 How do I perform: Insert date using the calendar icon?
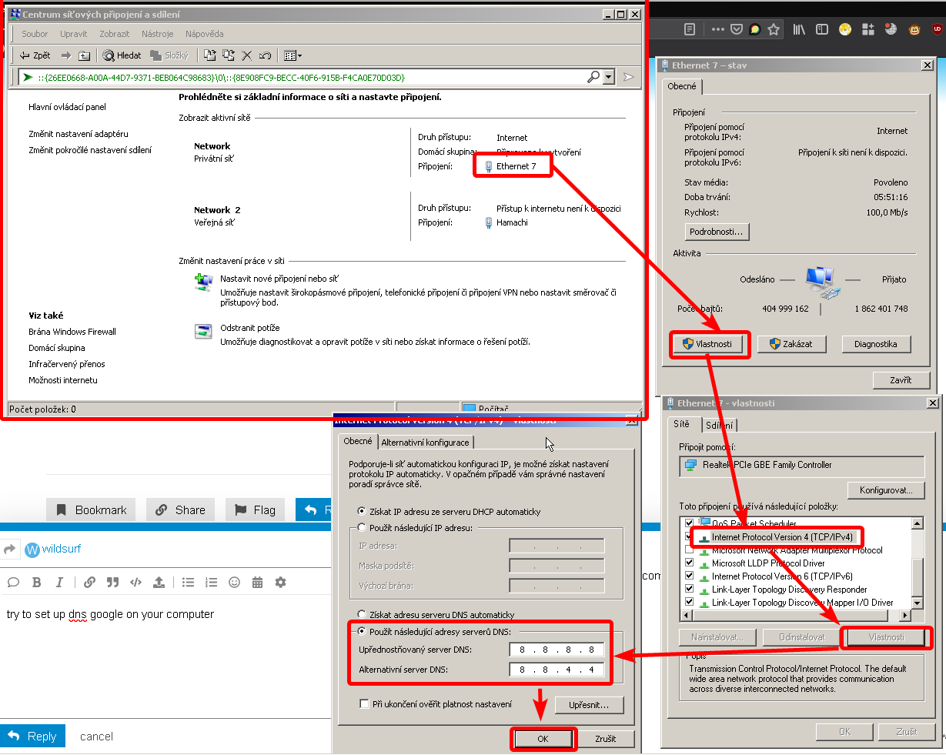coord(258,583)
